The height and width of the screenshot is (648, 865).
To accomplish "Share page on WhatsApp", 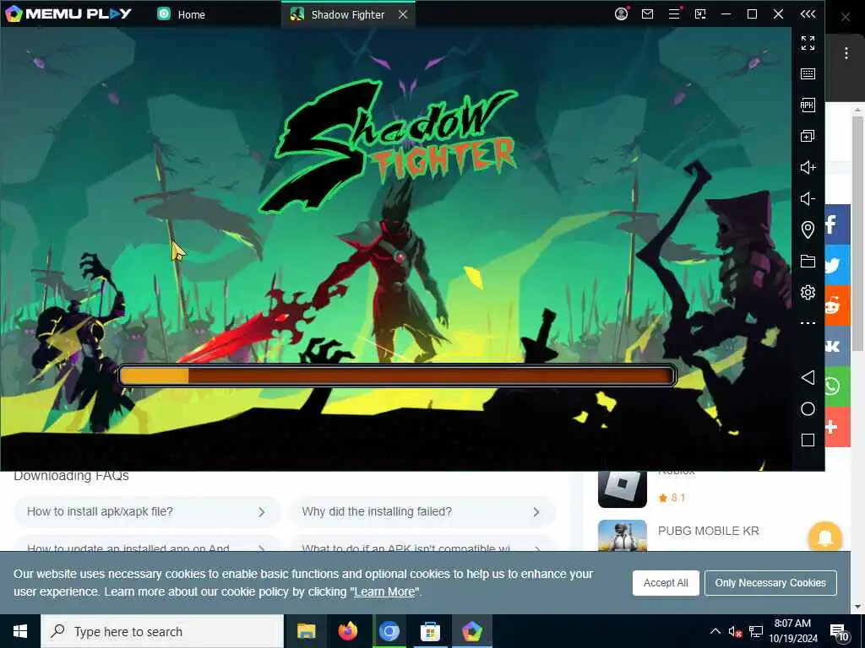I will coord(837,386).
